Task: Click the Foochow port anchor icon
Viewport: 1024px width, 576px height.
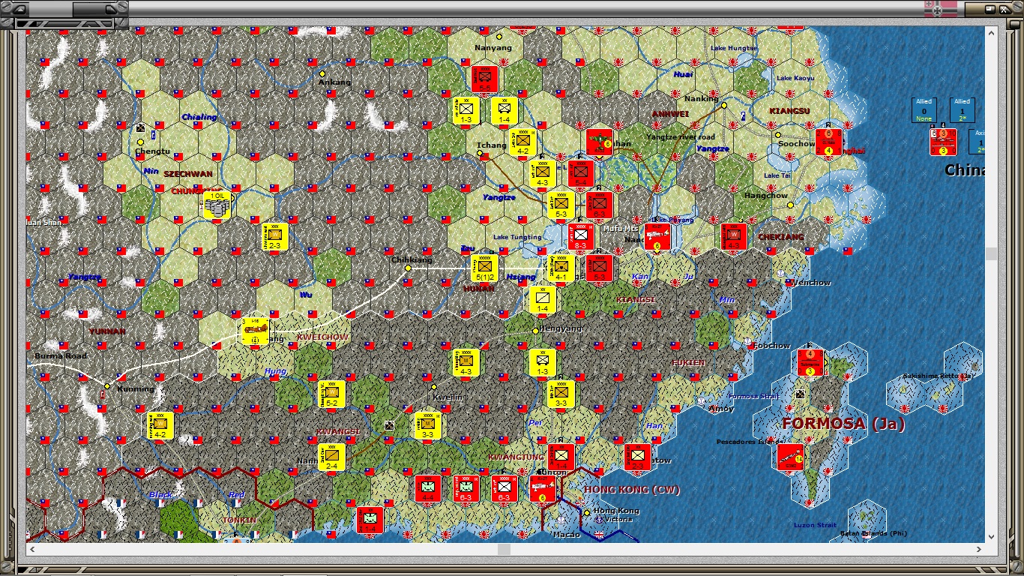Action: point(749,342)
